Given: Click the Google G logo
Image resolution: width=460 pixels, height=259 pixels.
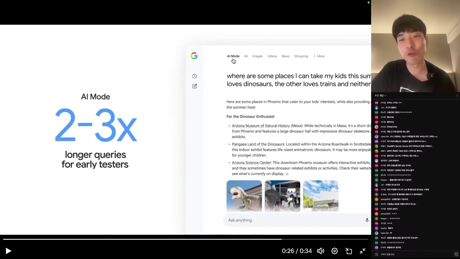Looking at the screenshot, I should coord(194,56).
